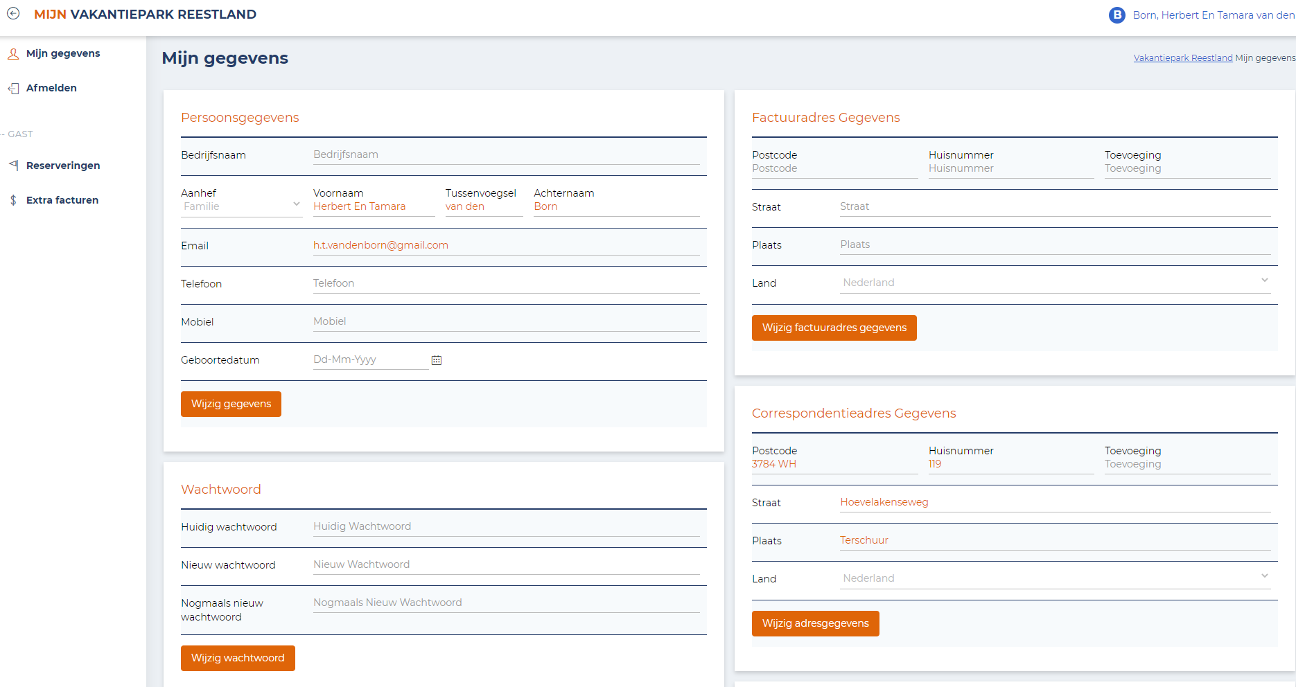Click the Wijzig gegevens button
Viewport: 1296px width, 687px height.
click(231, 404)
